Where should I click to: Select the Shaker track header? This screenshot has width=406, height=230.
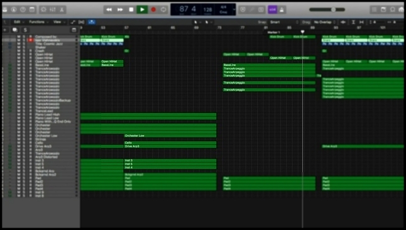(x=40, y=47)
